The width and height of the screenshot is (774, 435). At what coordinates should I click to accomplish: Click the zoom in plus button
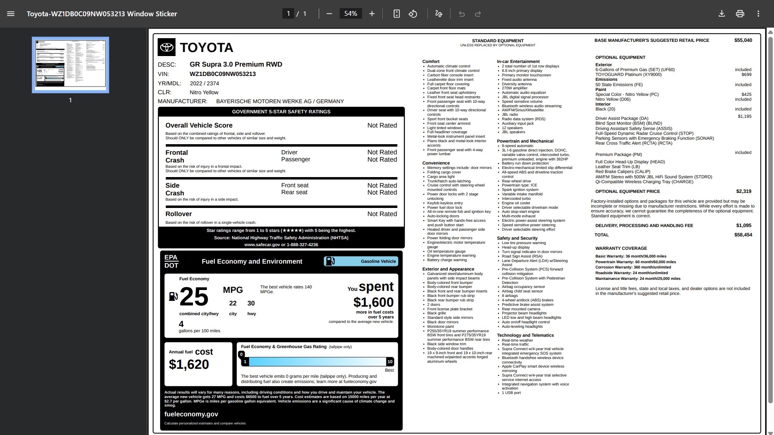click(x=372, y=14)
